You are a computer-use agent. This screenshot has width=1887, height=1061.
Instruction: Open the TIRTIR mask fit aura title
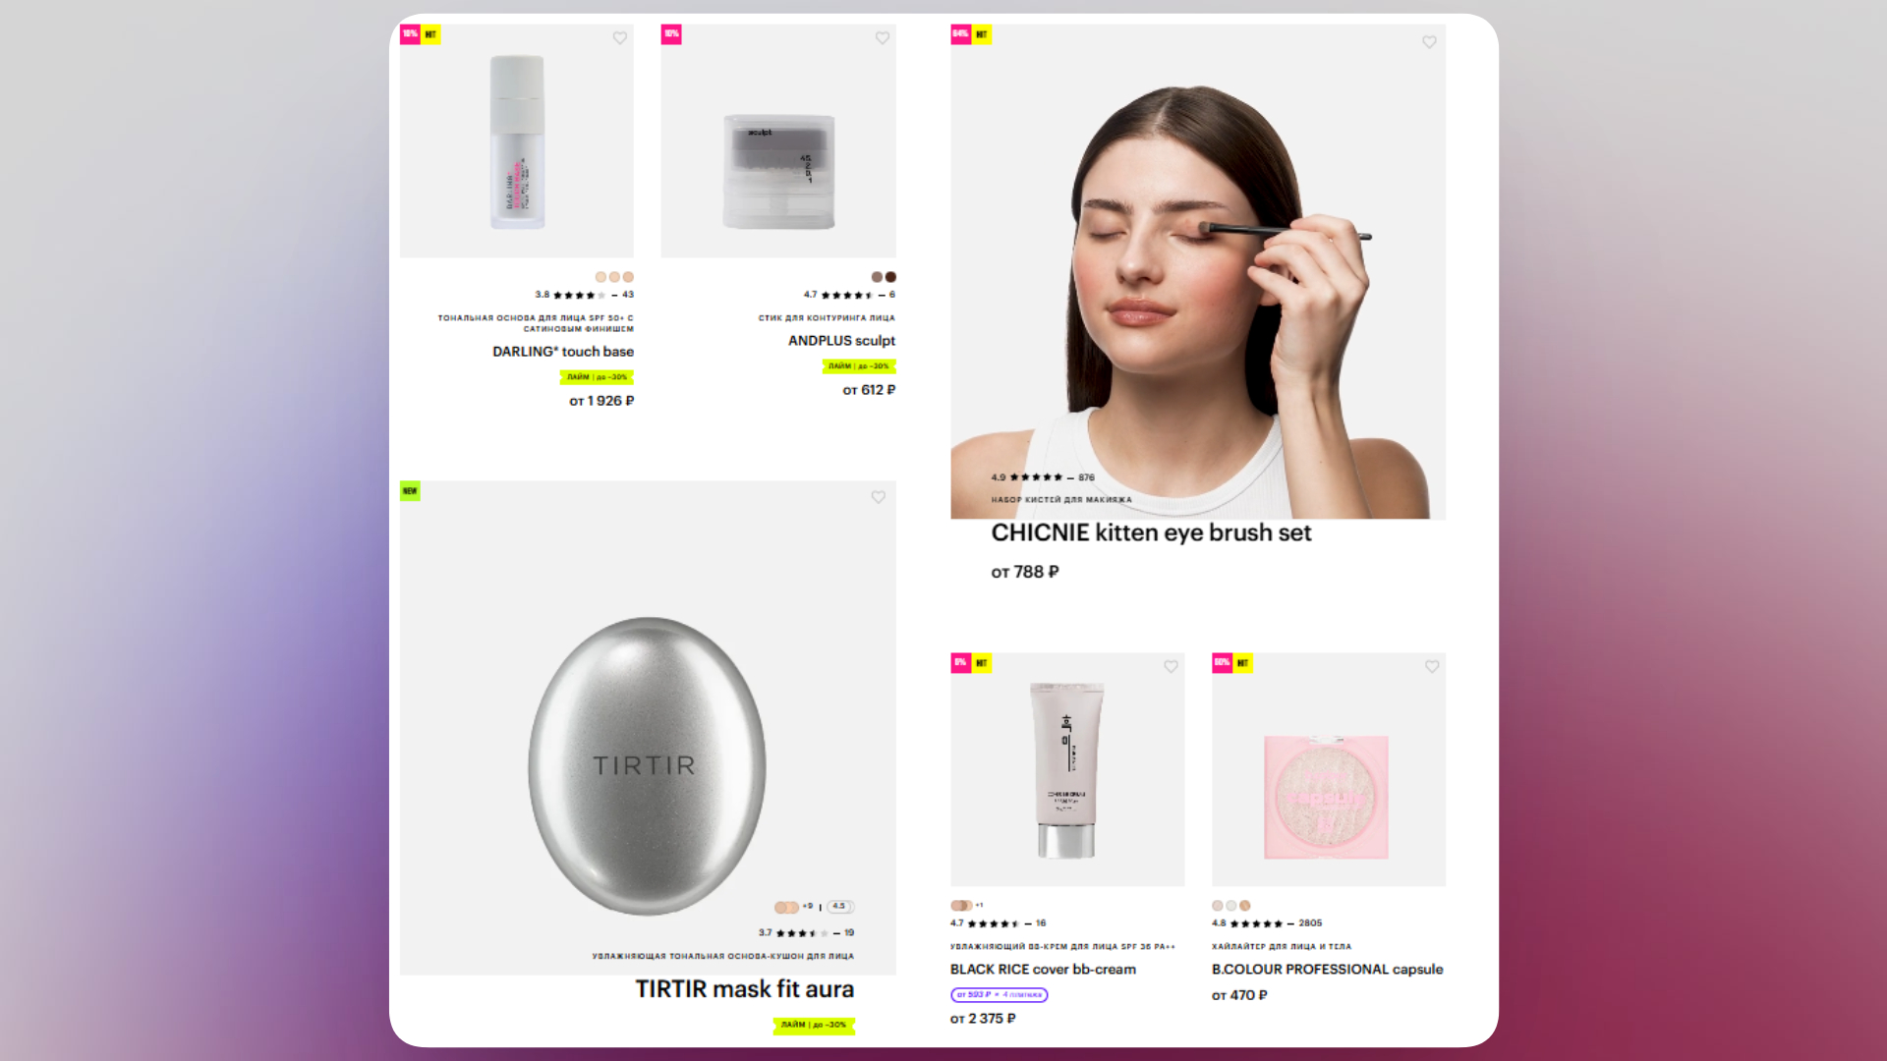coord(744,989)
